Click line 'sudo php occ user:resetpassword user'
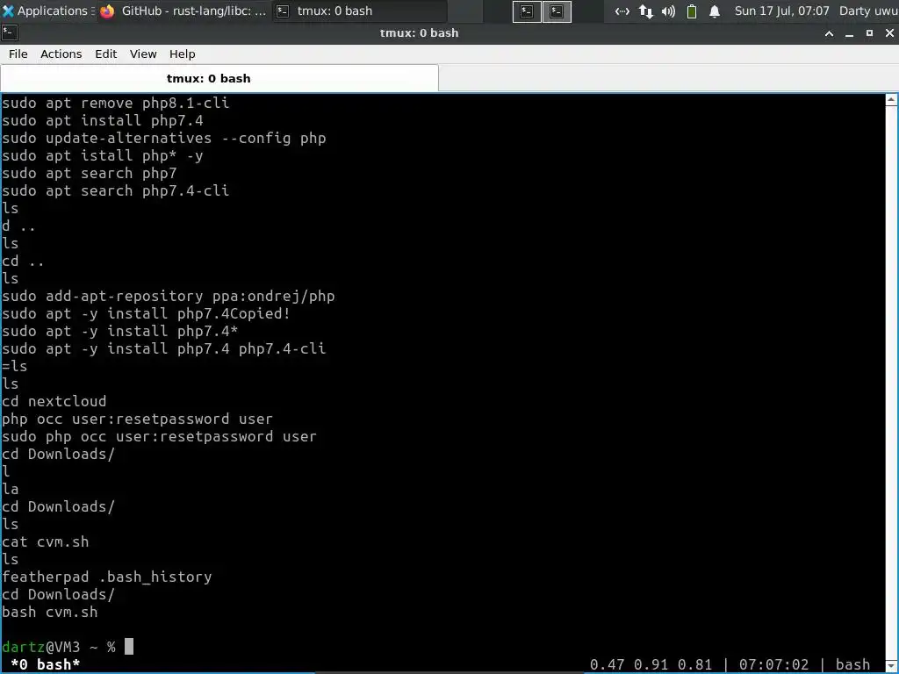The height and width of the screenshot is (674, 899). click(160, 437)
